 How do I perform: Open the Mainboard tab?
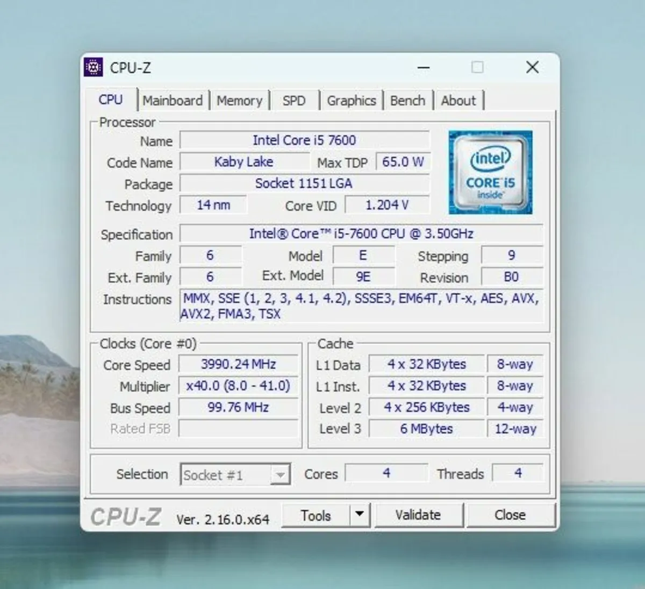(173, 101)
